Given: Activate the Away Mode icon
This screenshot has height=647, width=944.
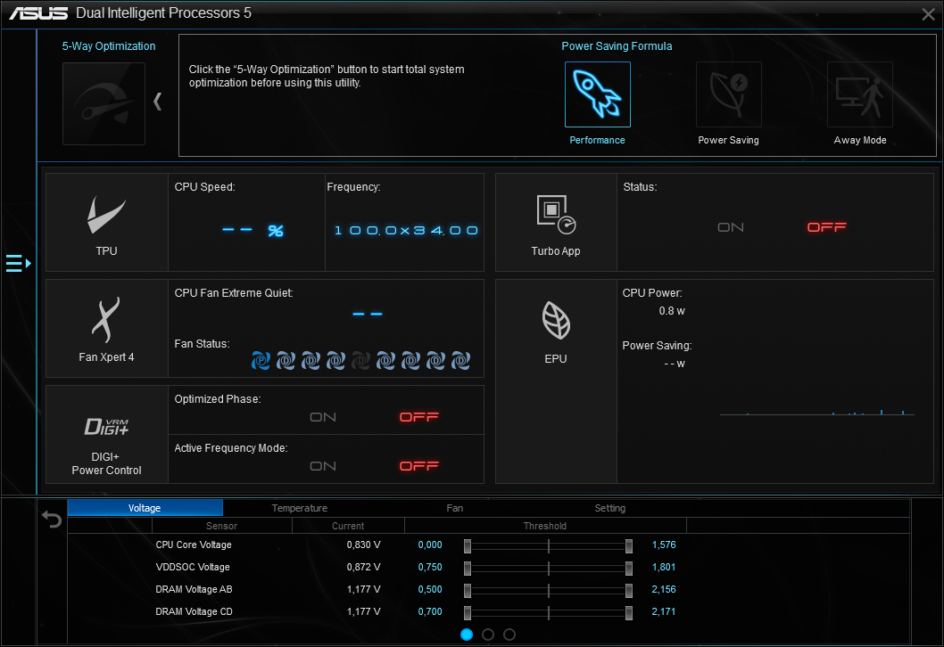Looking at the screenshot, I should tap(860, 94).
